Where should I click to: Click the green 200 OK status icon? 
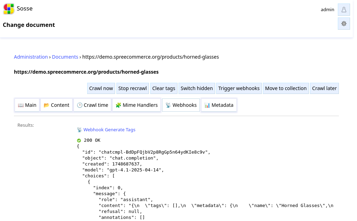click(79, 140)
